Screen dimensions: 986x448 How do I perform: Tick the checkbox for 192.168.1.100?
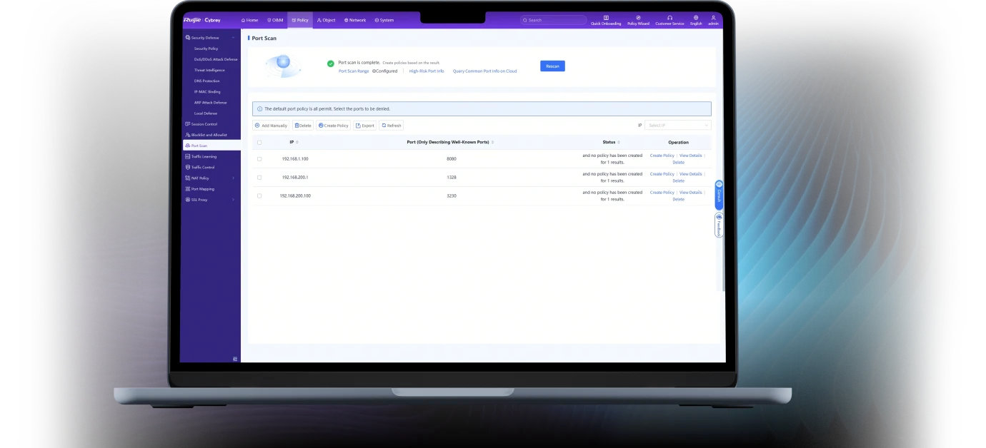[259, 158]
